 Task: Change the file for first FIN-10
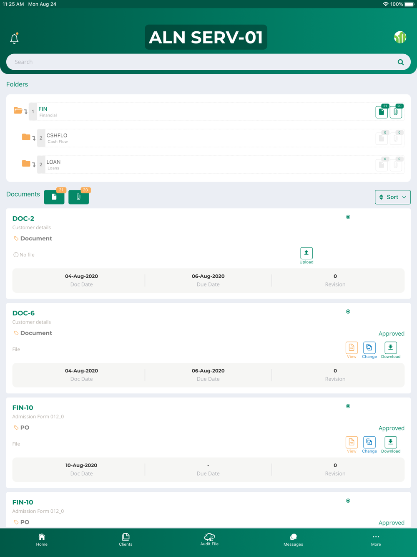(369, 445)
